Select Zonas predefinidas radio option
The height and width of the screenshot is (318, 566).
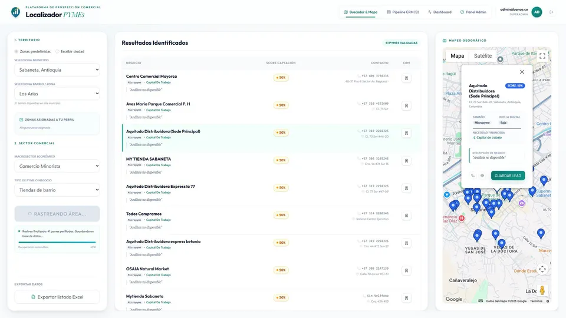click(x=17, y=52)
